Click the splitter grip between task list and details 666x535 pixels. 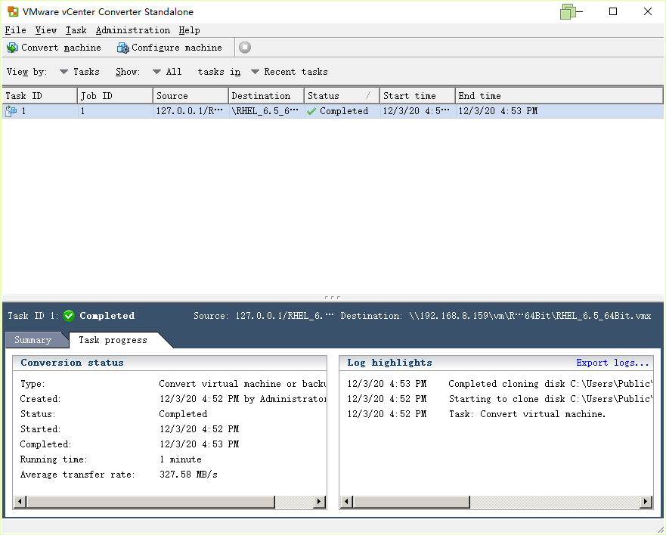point(333,298)
